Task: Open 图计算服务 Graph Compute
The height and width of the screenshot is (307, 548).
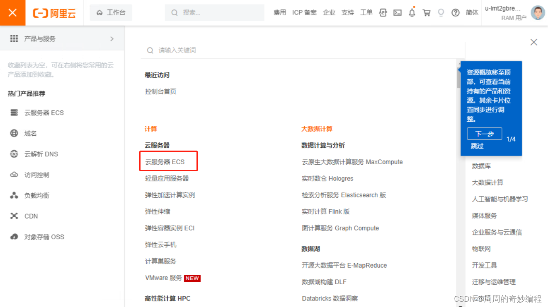Action: tap(340, 228)
